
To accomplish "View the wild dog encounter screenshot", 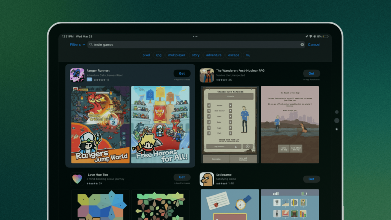I will click(290, 125).
